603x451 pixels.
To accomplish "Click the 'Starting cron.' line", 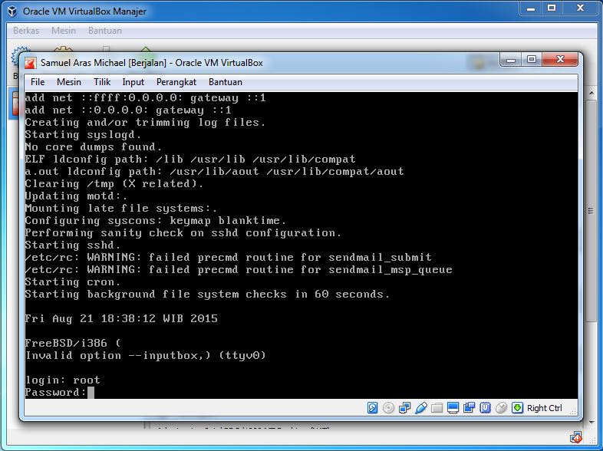I will (x=73, y=281).
